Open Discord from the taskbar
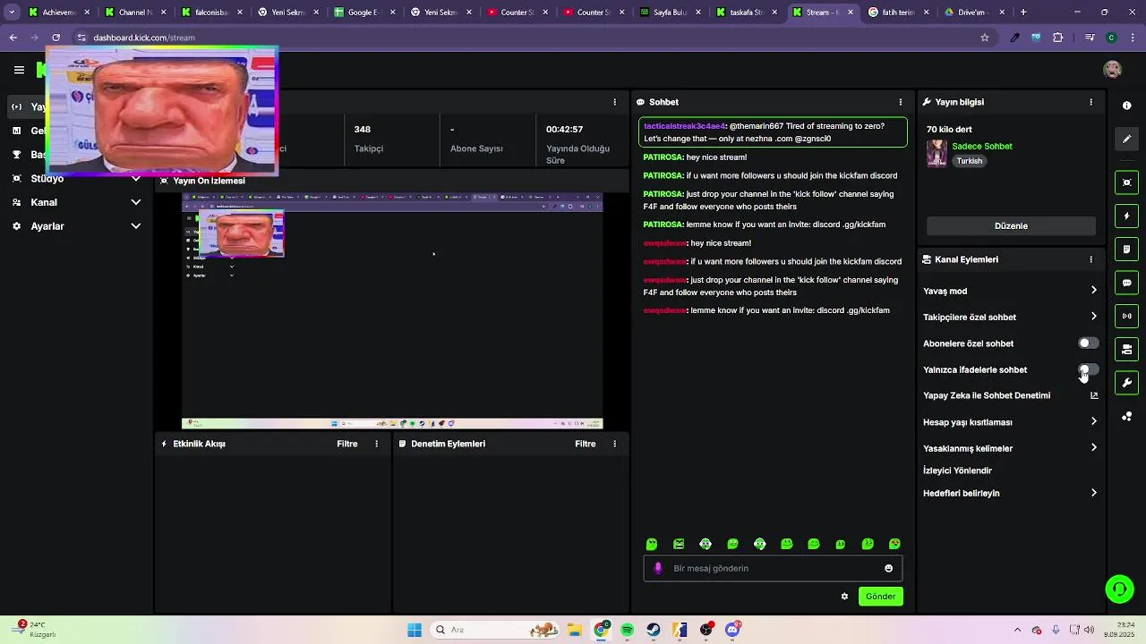 pos(732,630)
